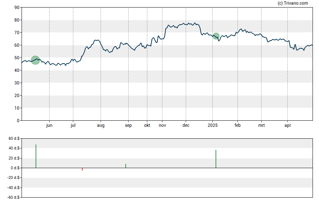Click the '-60 d.$' axis label
This screenshot has height=203, width=319.
[13, 197]
